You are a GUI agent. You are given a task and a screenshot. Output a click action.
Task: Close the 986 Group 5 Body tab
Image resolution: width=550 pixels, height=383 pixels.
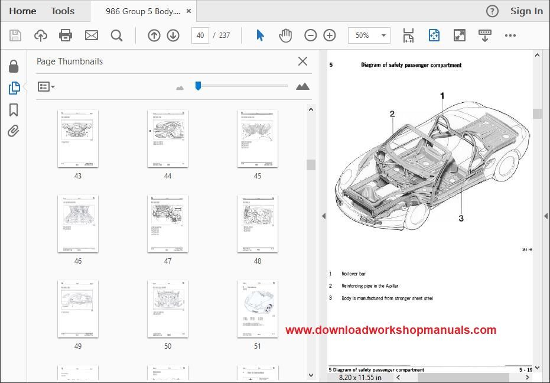tap(188, 11)
